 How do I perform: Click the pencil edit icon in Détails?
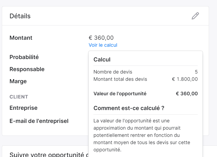click(195, 16)
